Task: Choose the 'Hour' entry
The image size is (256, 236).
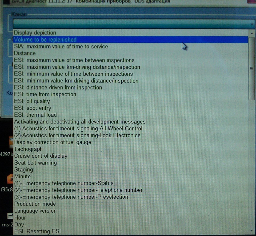Action: coord(131,218)
